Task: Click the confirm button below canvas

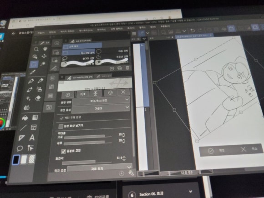Action: 216,151
